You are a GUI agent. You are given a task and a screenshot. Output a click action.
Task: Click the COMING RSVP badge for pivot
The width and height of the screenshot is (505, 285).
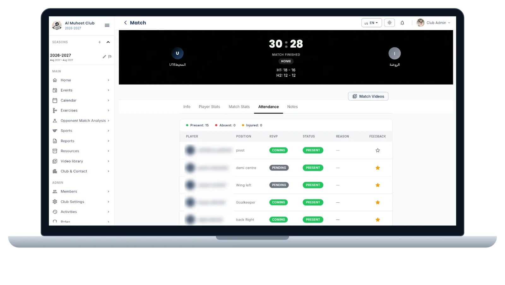[278, 150]
